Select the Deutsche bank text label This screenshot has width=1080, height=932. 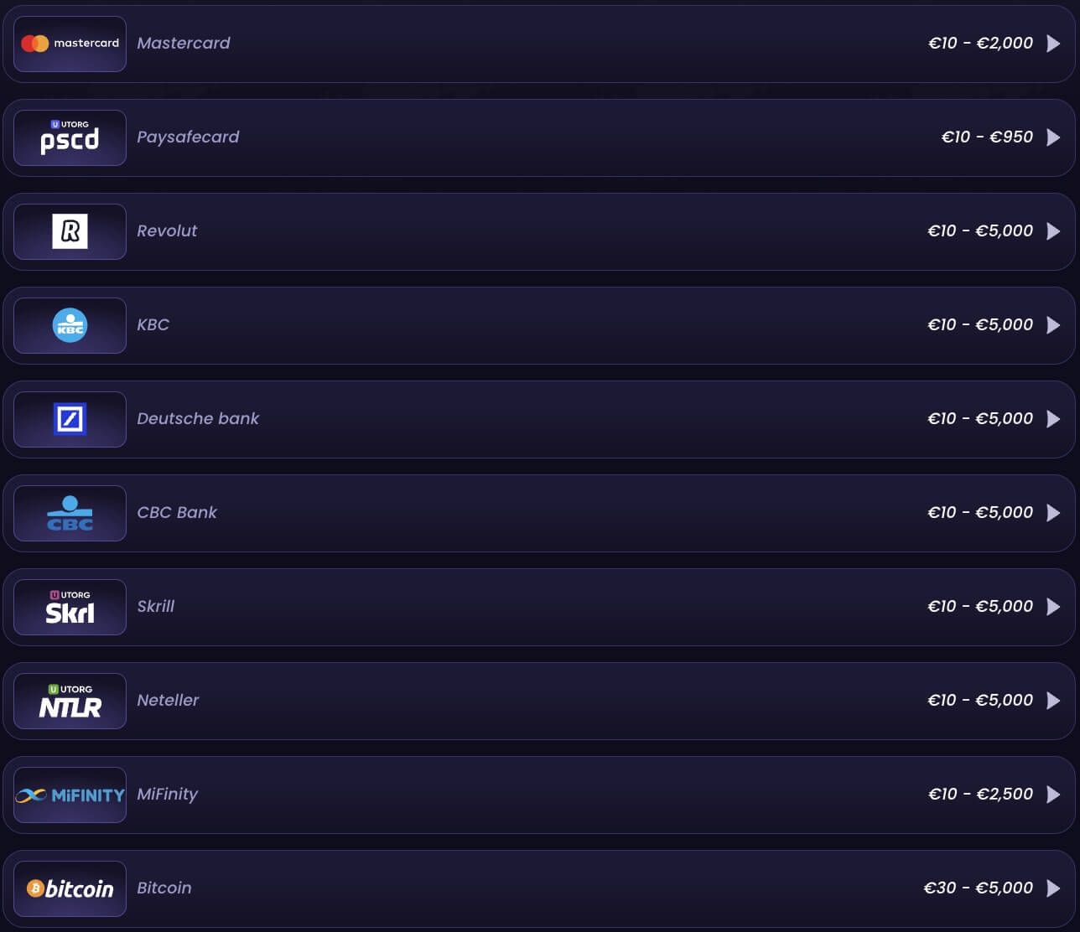198,419
